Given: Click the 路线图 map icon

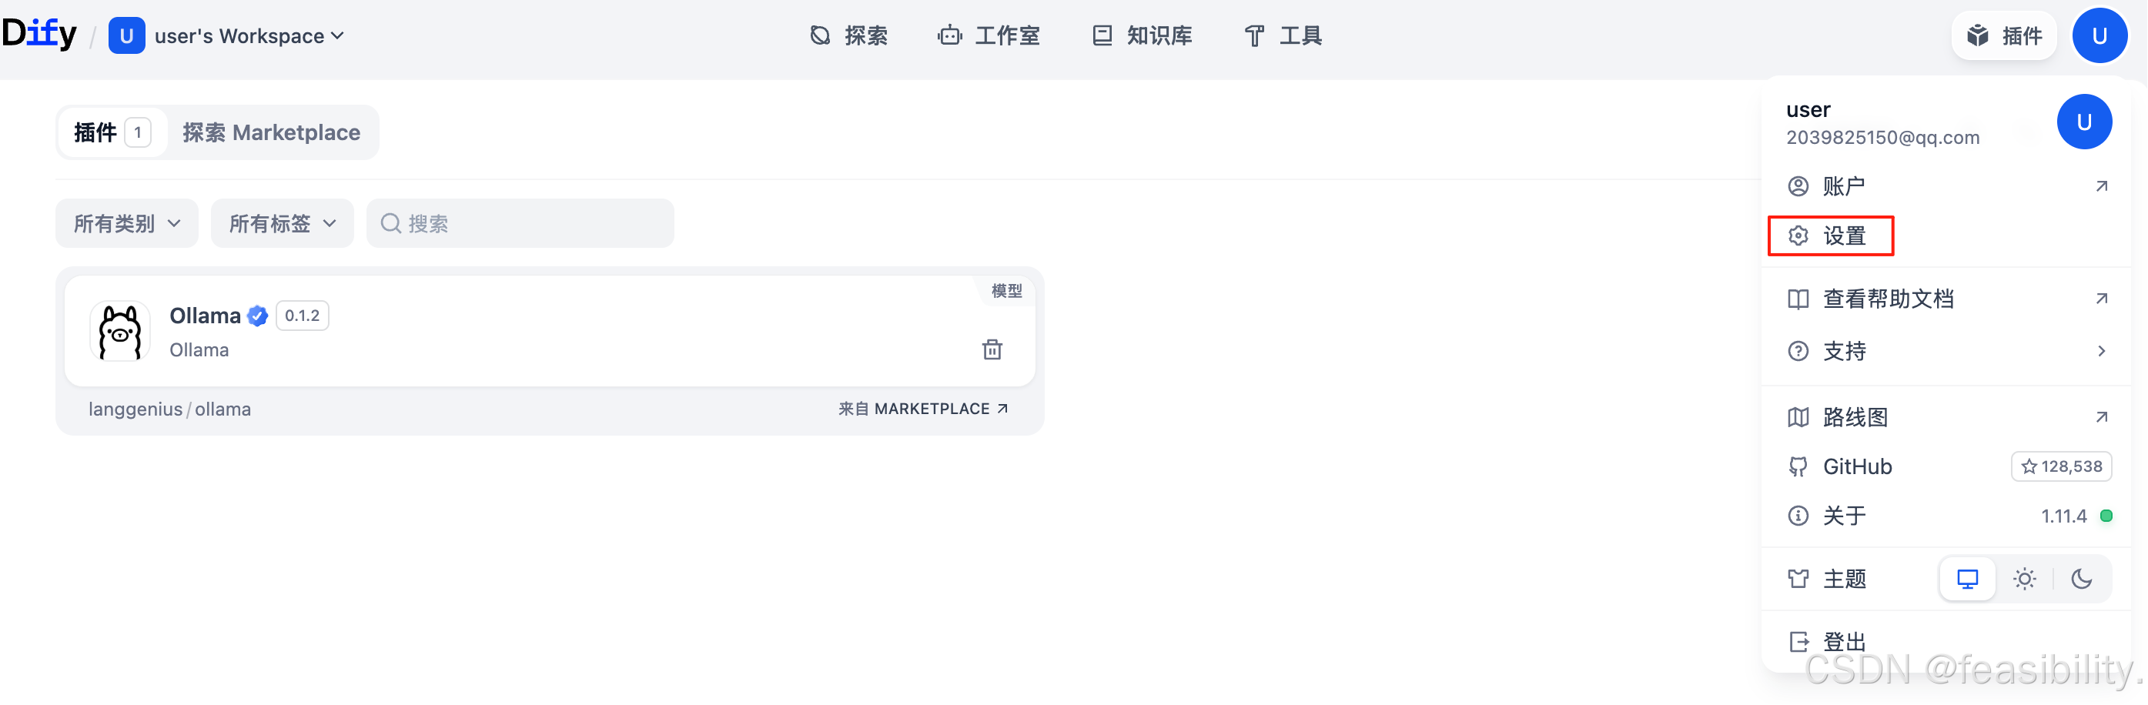Looking at the screenshot, I should coord(1798,416).
